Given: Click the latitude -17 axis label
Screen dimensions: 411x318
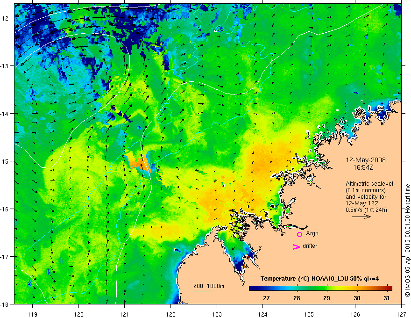Looking at the screenshot, I should click(x=5, y=257).
